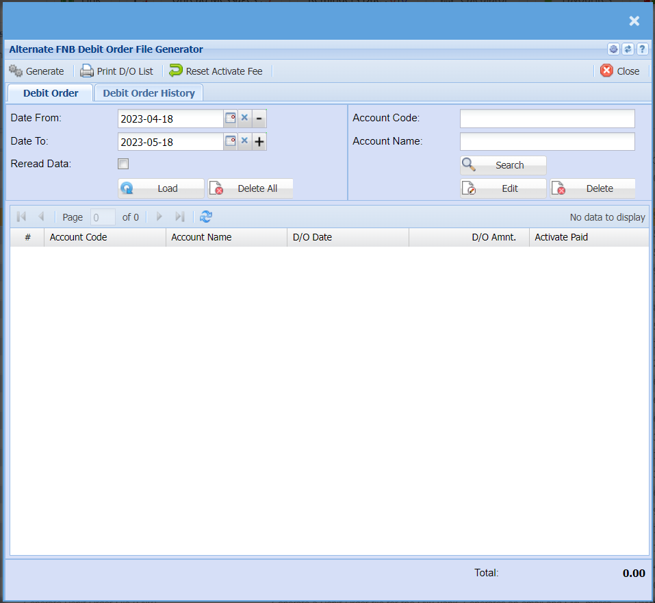Refresh the grid with the reload icon
The width and height of the screenshot is (655, 603).
pos(206,217)
